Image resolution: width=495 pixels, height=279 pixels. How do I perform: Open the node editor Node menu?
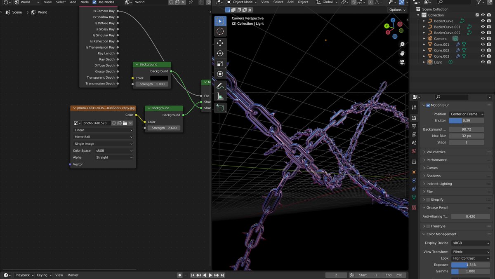click(x=85, y=2)
